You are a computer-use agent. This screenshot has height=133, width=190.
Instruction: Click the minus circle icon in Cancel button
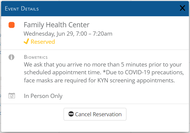tap(71, 114)
